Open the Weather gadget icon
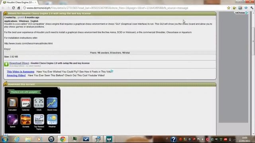This screenshot has width=255, height=143. pyautogui.click(x=52, y=120)
